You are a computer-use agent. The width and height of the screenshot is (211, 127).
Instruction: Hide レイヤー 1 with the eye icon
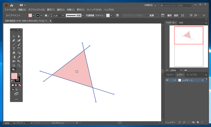(x=167, y=80)
